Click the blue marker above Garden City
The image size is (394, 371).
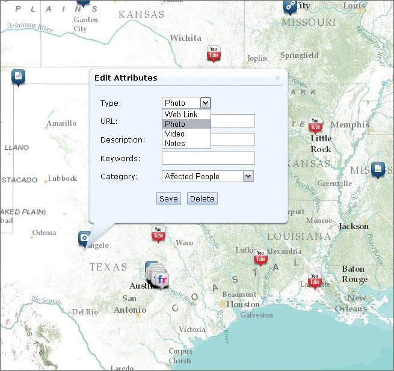tap(83, 2)
